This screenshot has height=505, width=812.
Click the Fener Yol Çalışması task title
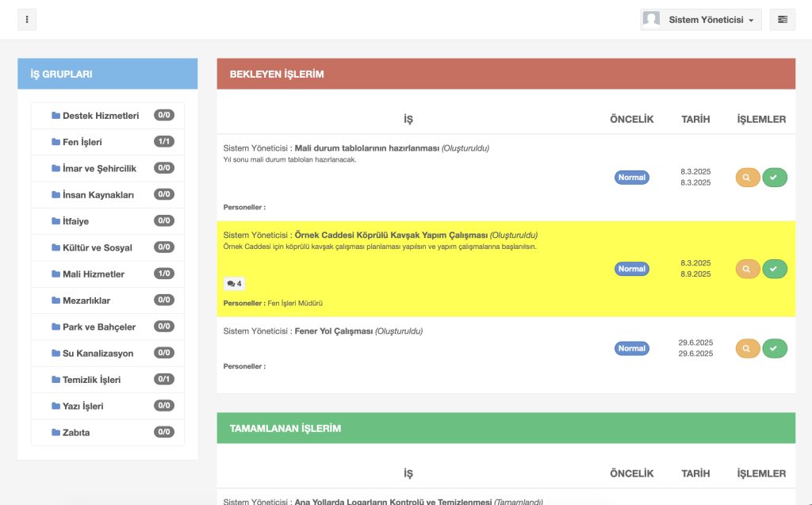pyautogui.click(x=333, y=331)
